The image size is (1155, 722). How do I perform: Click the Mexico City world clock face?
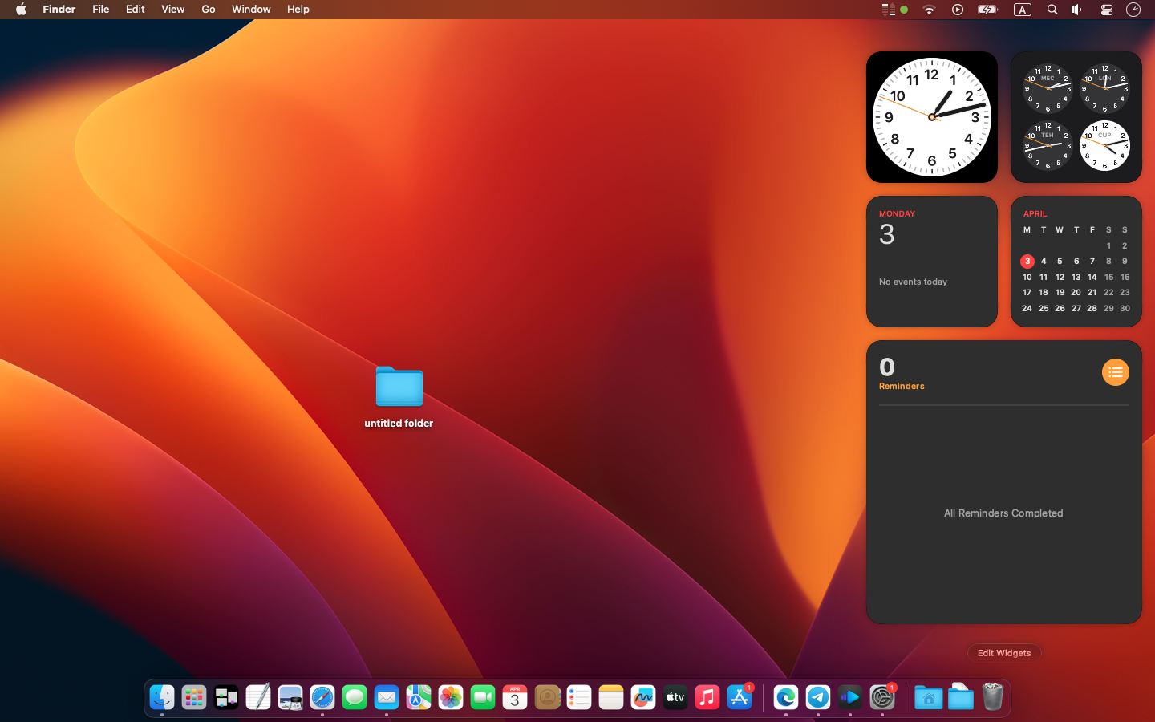click(1048, 88)
